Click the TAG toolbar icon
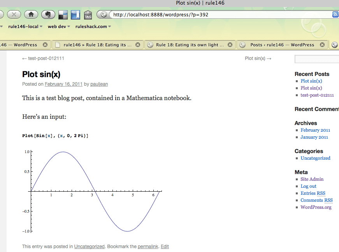The width and height of the screenshot is (339, 252). point(88,15)
